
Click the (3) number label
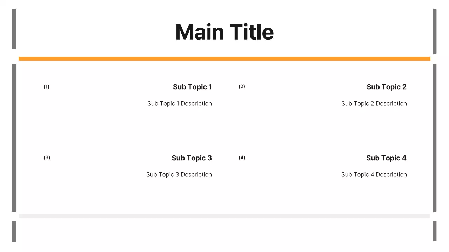pos(47,157)
